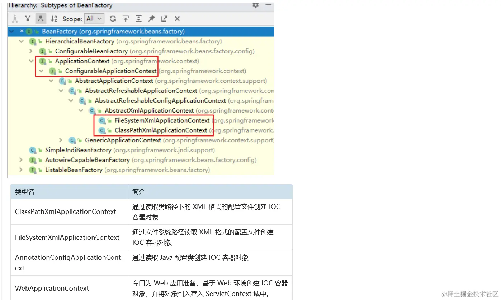Select ApplicationContext in the hierarchy tree
Viewport: 501px width, 300px height.
click(x=82, y=61)
